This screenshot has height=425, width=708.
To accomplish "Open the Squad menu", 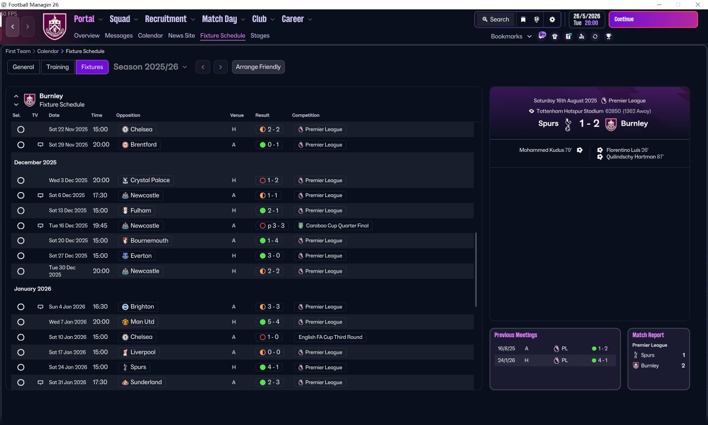I will [124, 19].
